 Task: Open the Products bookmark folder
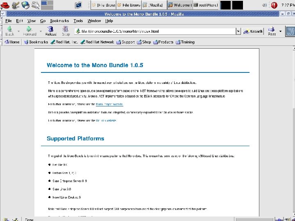coord(163,42)
